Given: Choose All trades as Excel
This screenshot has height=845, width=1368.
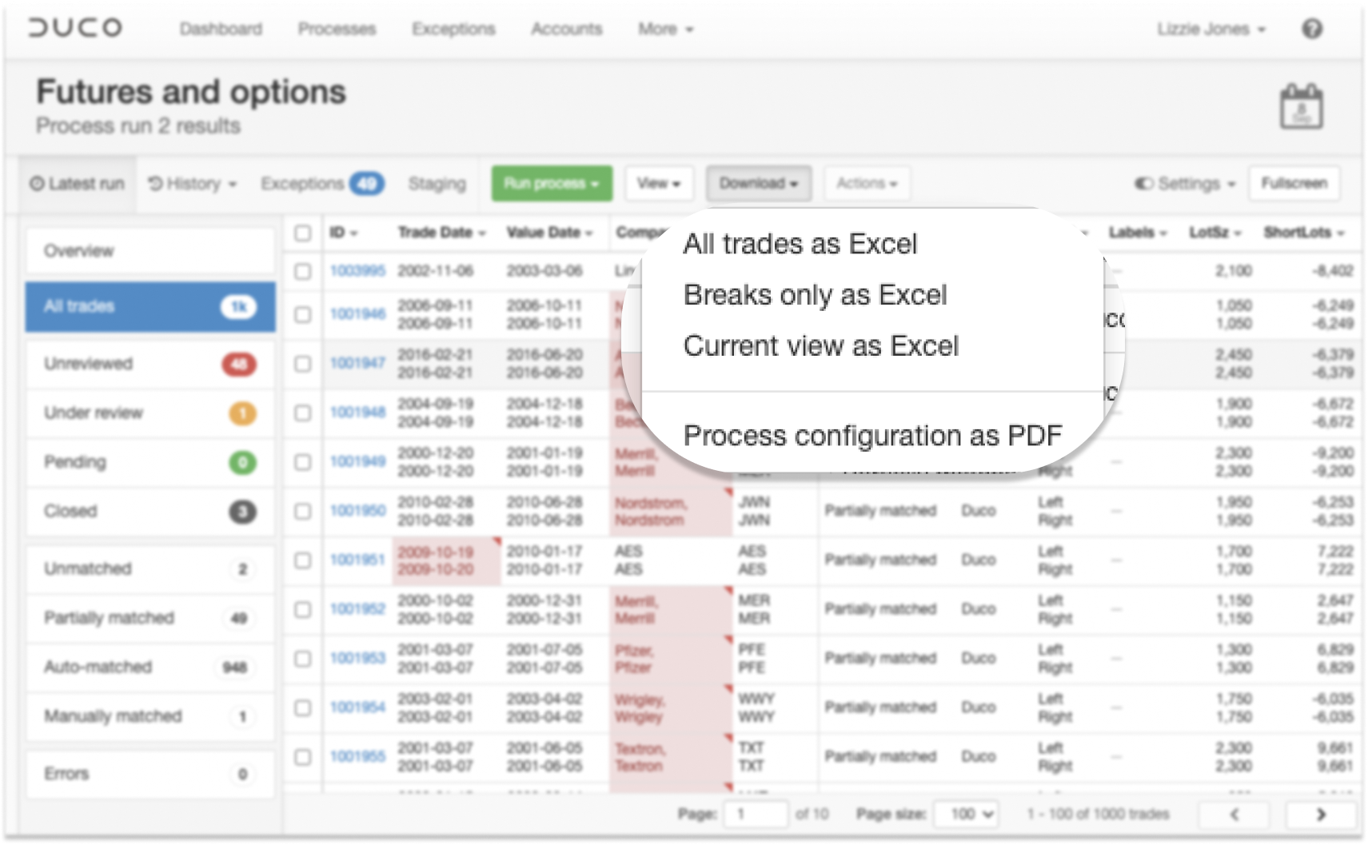Looking at the screenshot, I should [x=800, y=244].
